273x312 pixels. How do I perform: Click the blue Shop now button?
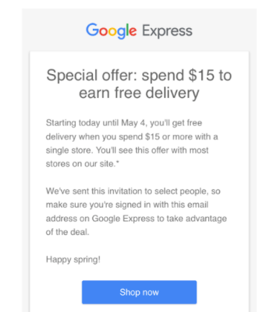pyautogui.click(x=139, y=292)
